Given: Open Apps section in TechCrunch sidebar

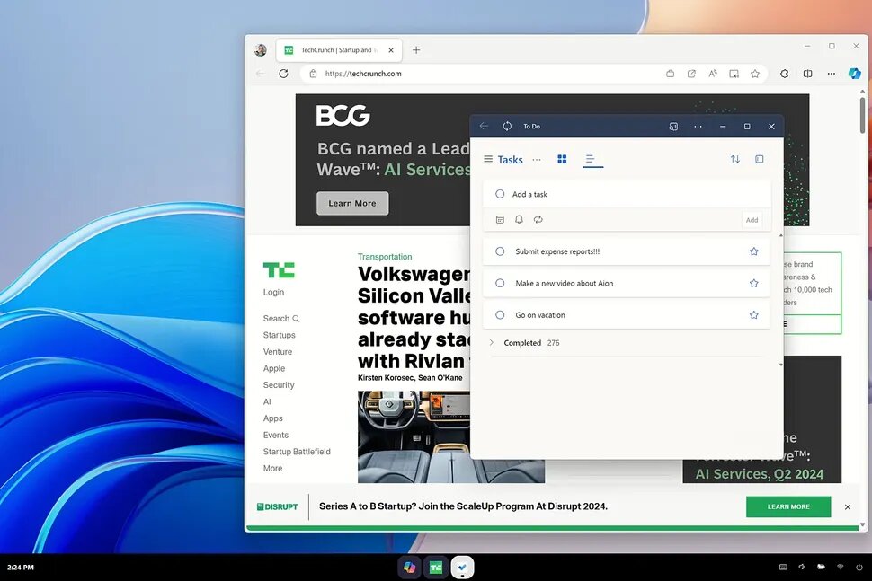Looking at the screenshot, I should tap(273, 418).
